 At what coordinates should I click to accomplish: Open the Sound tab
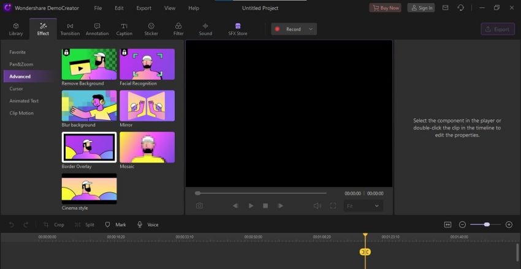pyautogui.click(x=205, y=29)
